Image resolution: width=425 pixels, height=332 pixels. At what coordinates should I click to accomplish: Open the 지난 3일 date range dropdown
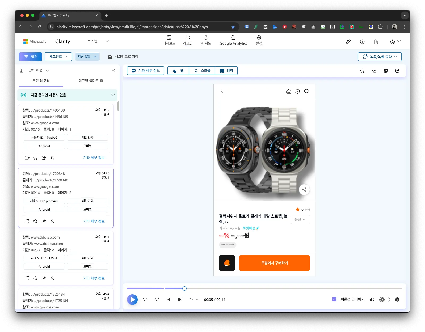coord(87,57)
